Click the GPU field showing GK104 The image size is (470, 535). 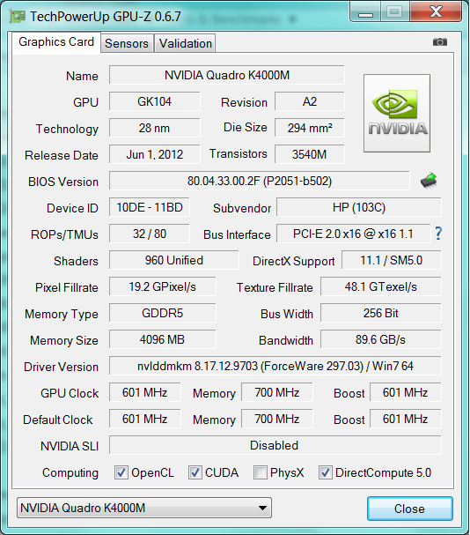[x=154, y=101]
